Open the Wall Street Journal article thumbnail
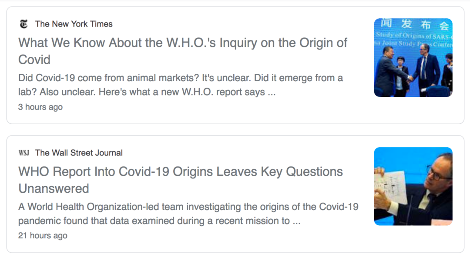This screenshot has width=470, height=257. [413, 186]
